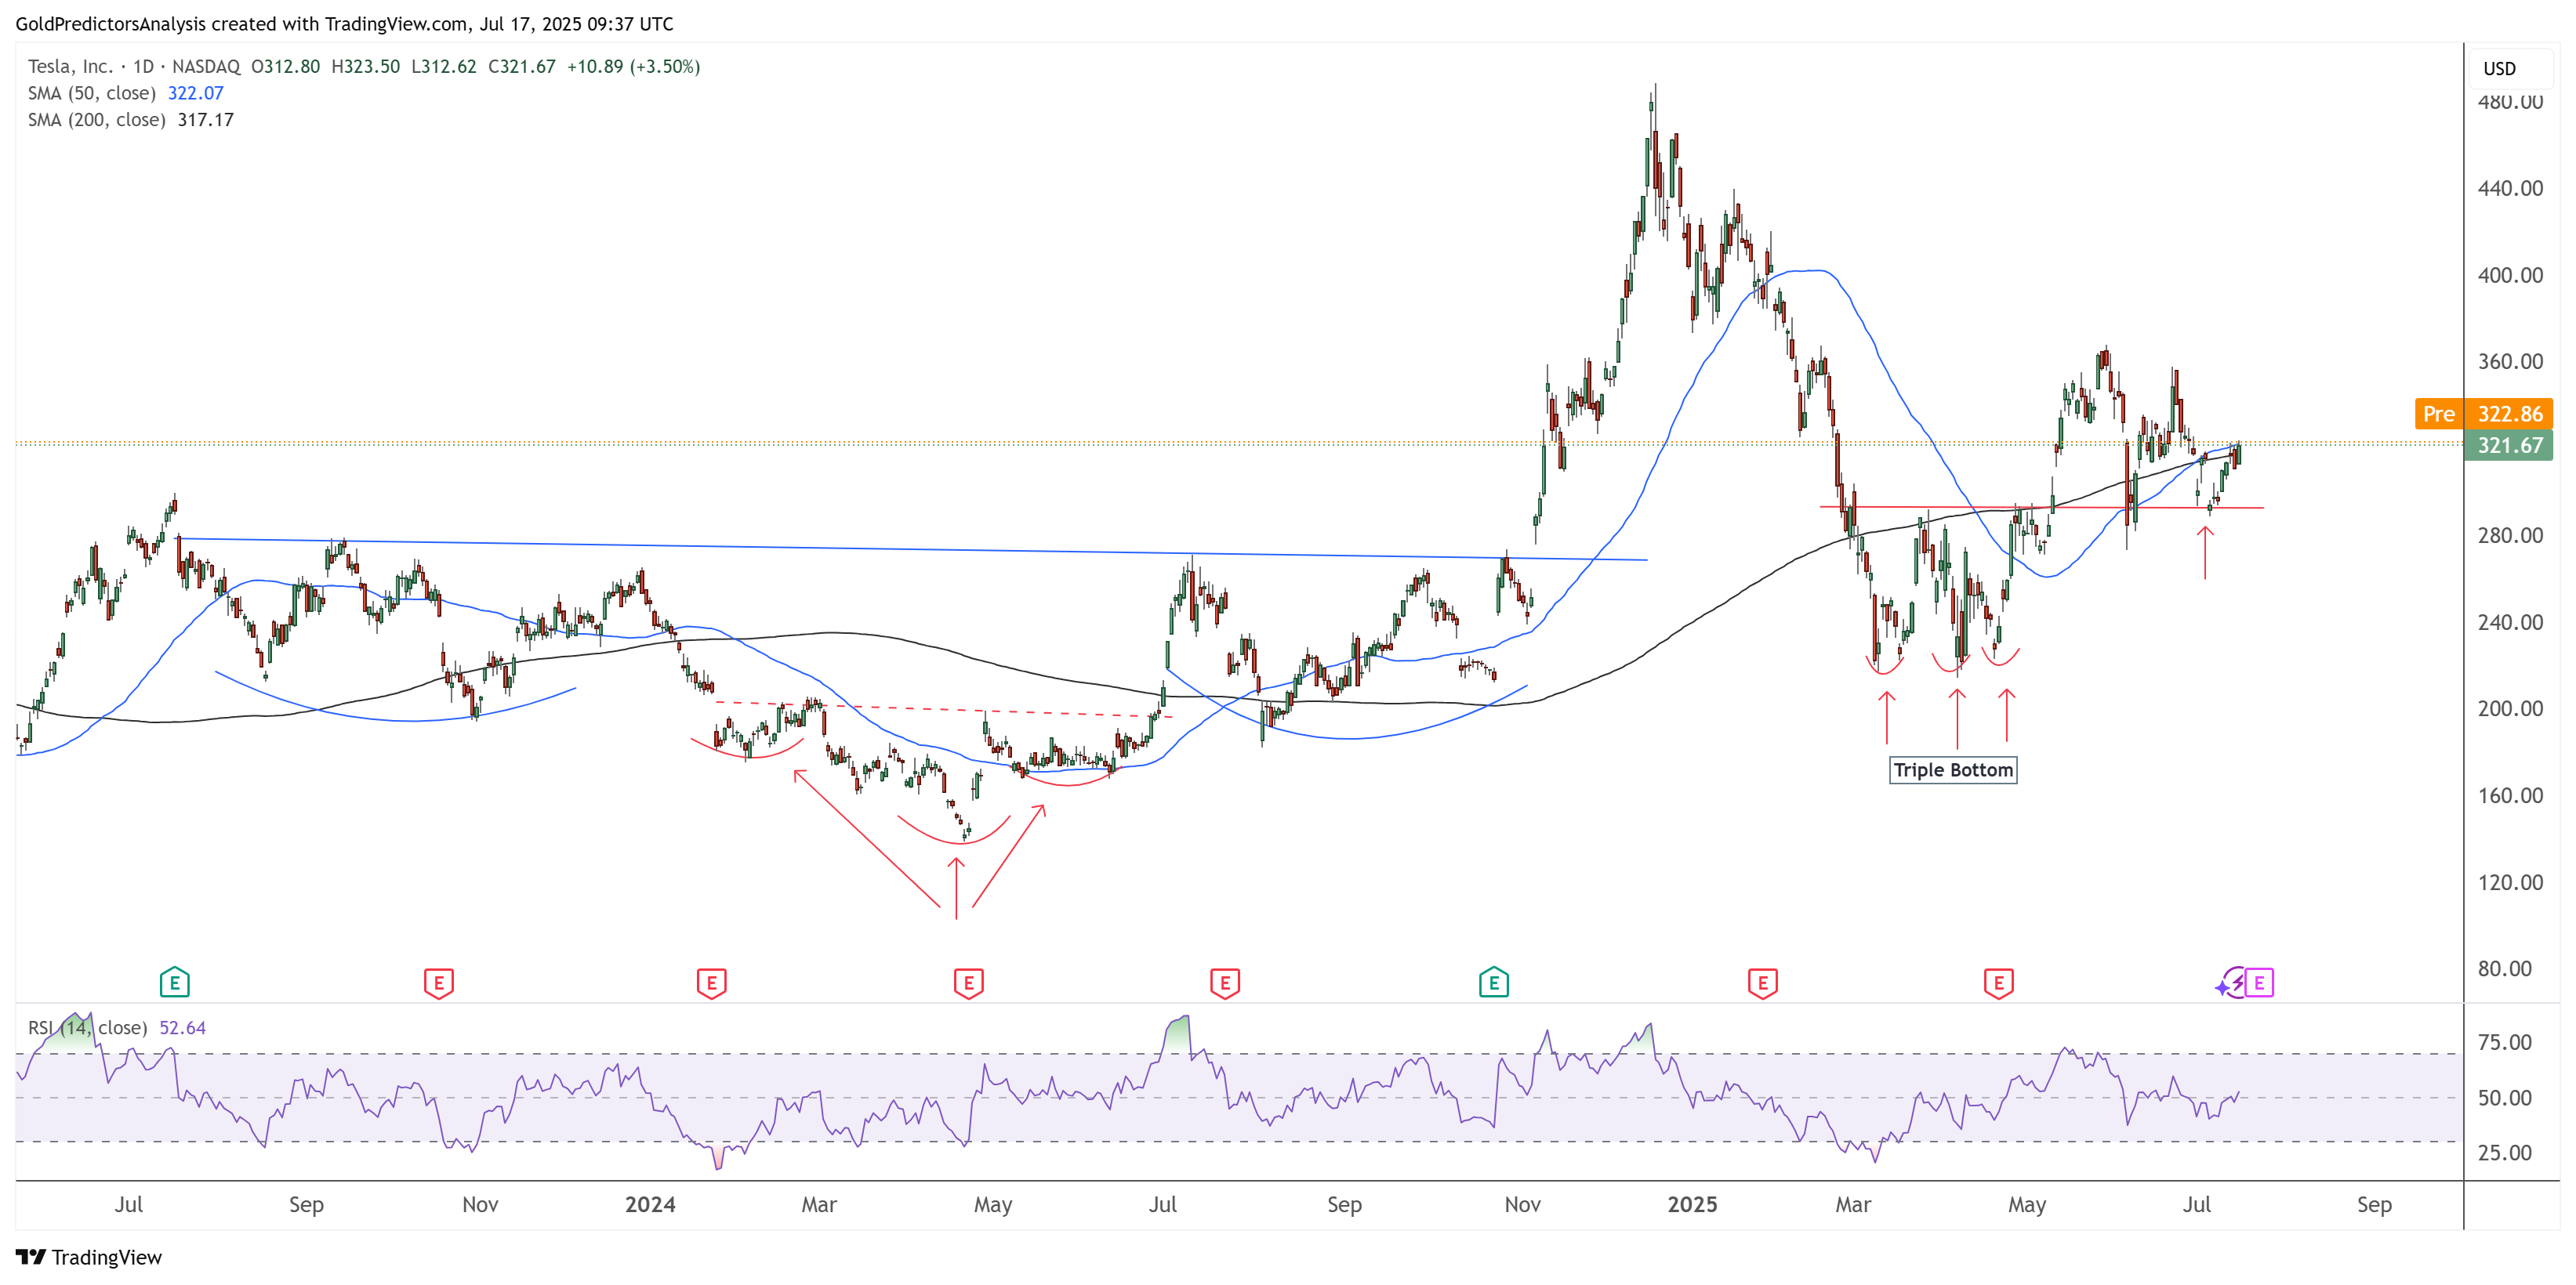Click the SMA 50 value 322.07
This screenshot has height=1285, width=2576.
pos(196,93)
